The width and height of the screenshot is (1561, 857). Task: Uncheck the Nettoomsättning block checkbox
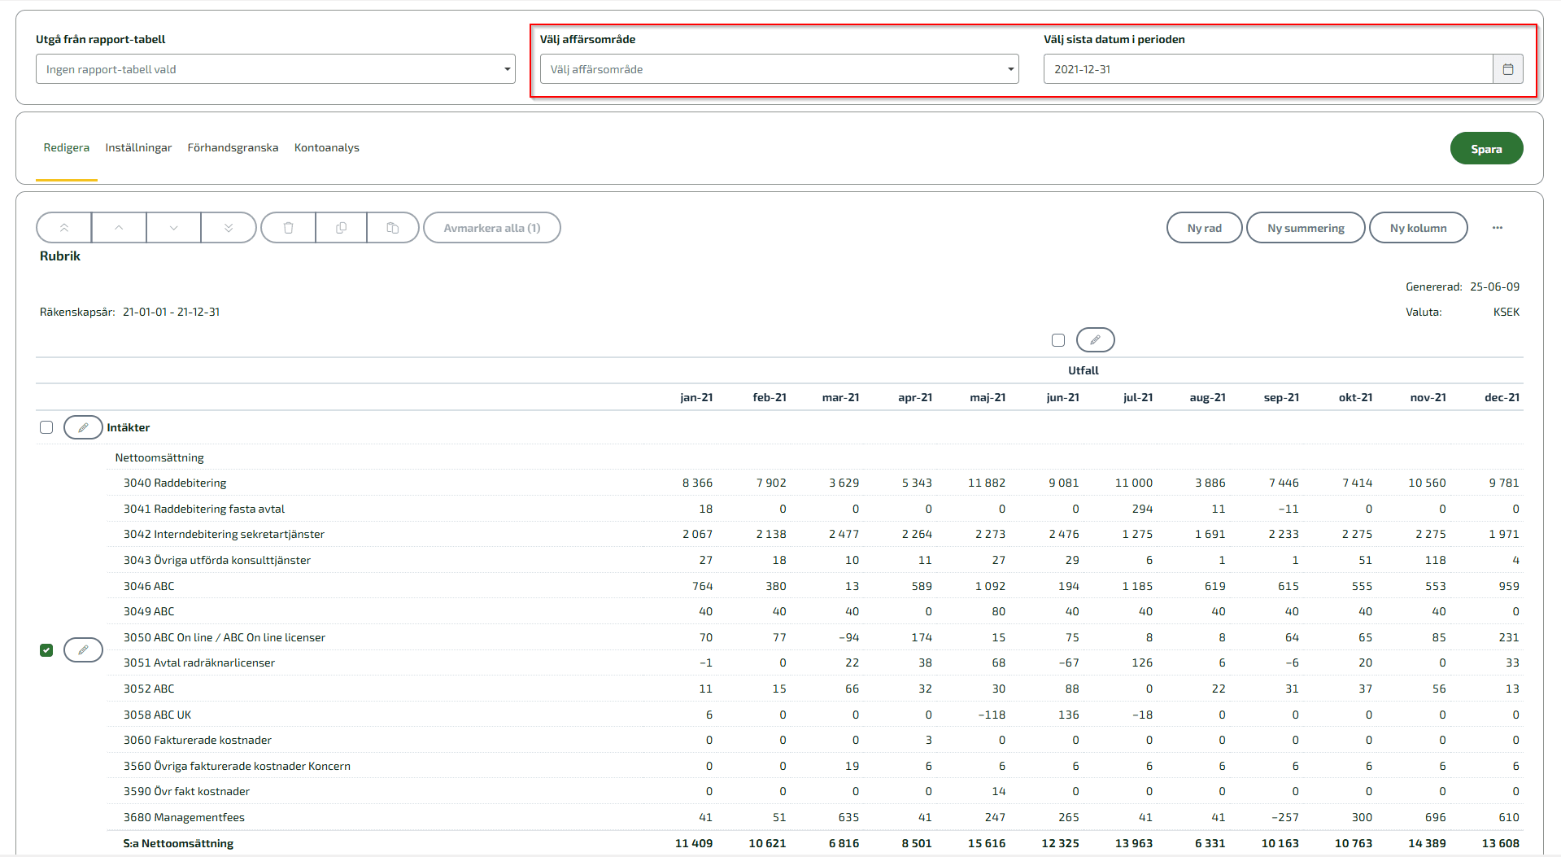46,650
